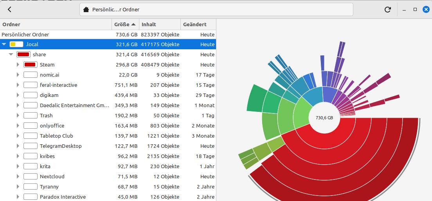
Task: Select the TelegramDesktop row name
Action: click(61, 146)
